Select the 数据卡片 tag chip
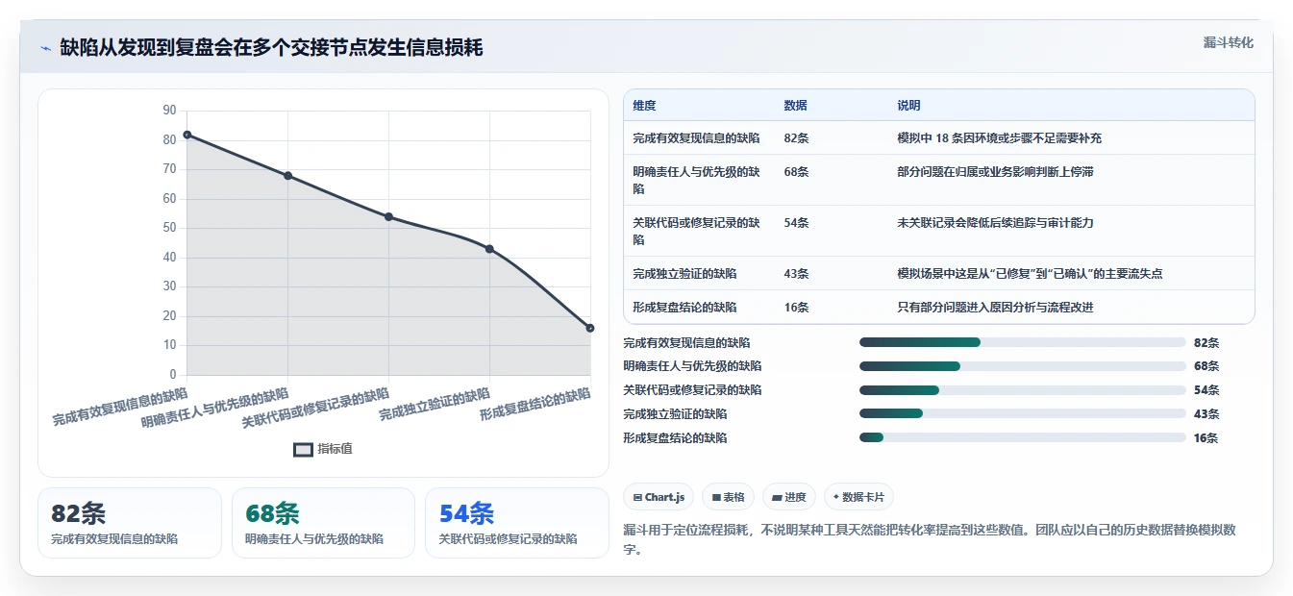1293x596 pixels. click(859, 497)
